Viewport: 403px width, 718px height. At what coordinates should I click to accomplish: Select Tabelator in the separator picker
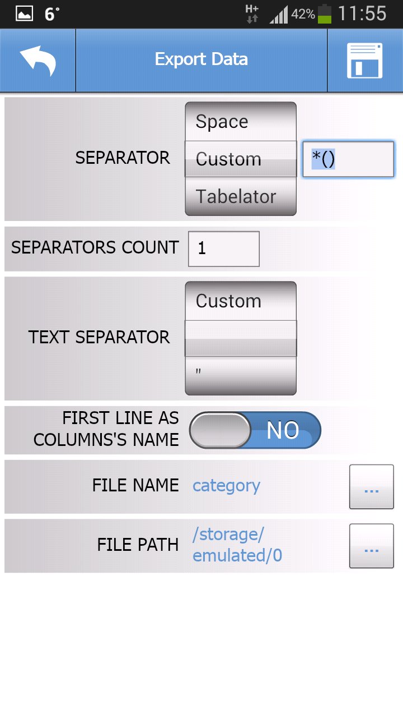click(240, 197)
